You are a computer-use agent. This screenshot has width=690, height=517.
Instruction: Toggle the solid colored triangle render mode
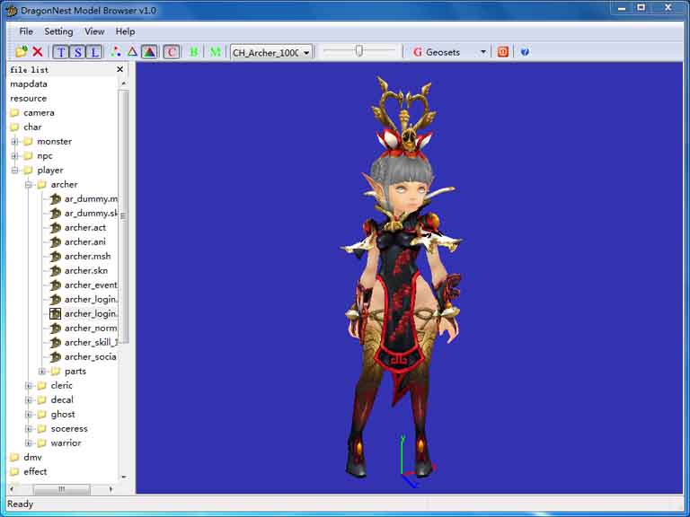click(x=150, y=52)
